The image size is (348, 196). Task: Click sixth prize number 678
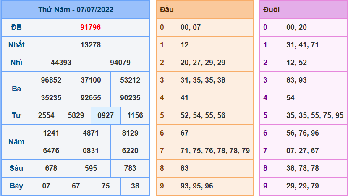click(x=51, y=168)
